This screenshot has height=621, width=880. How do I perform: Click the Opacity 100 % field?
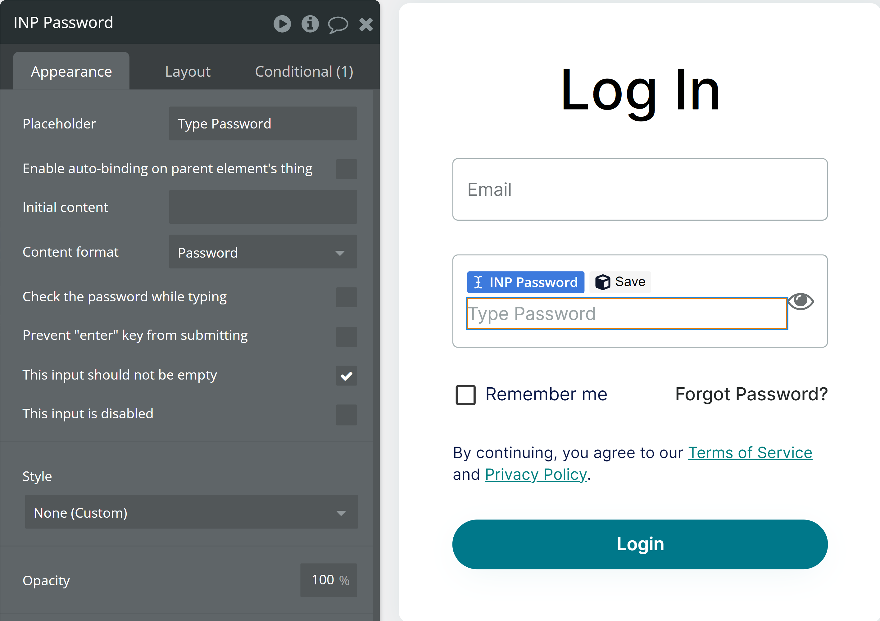329,580
